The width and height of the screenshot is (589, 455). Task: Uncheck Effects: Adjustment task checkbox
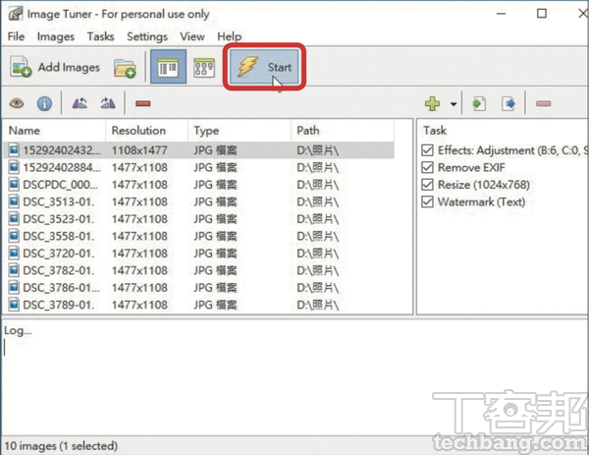click(427, 150)
